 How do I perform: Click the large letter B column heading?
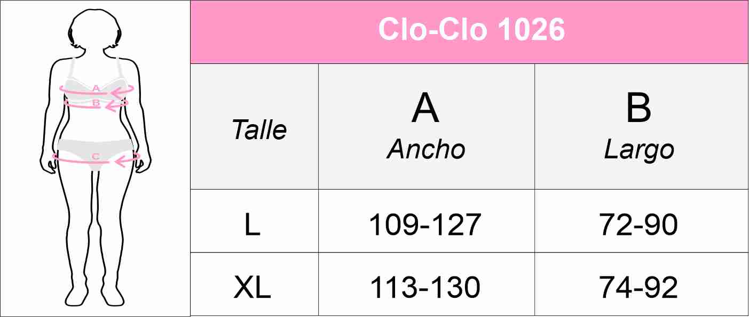pos(639,108)
